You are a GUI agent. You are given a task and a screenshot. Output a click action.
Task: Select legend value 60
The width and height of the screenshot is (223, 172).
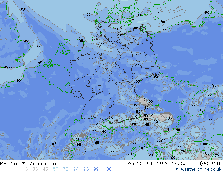click(56, 169)
